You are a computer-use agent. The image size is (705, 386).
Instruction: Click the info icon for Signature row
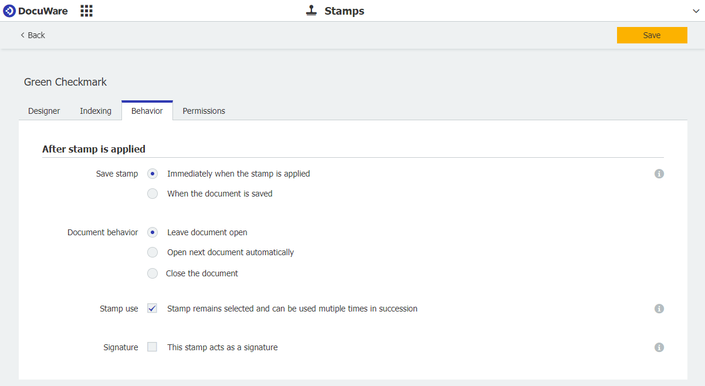coord(659,347)
